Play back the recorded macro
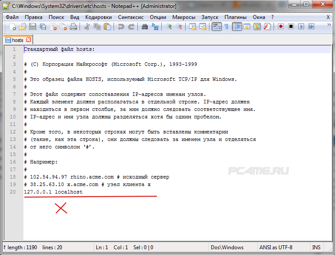Image resolution: width=335 pixels, height=255 pixels. (301, 27)
